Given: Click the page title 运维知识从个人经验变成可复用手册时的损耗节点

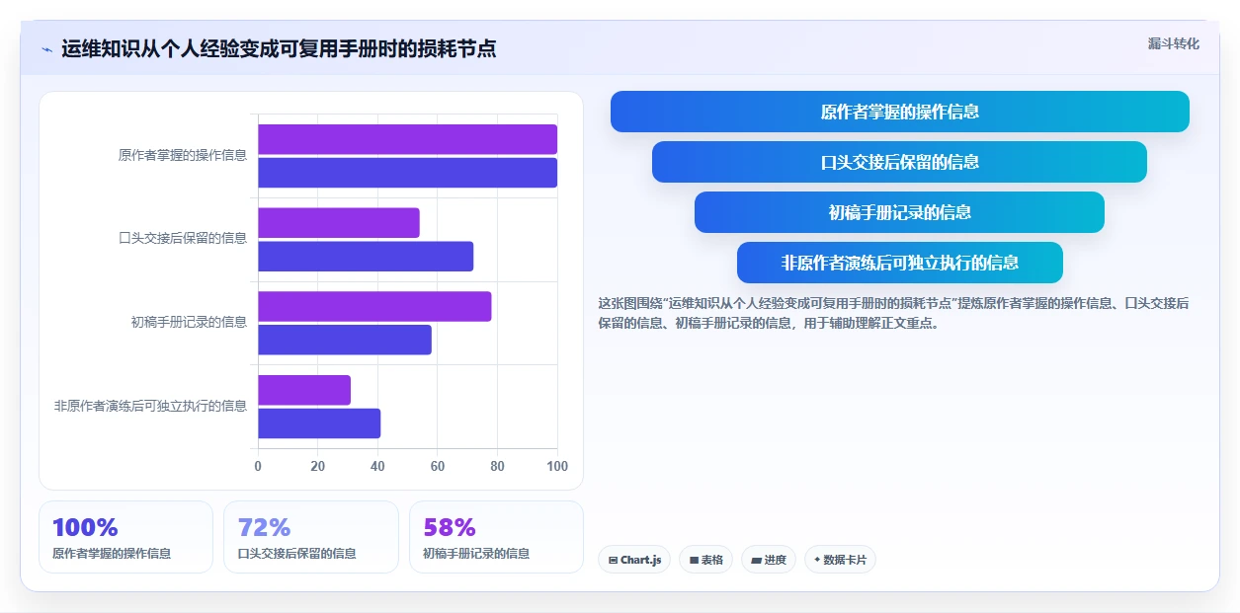Looking at the screenshot, I should tap(279, 48).
